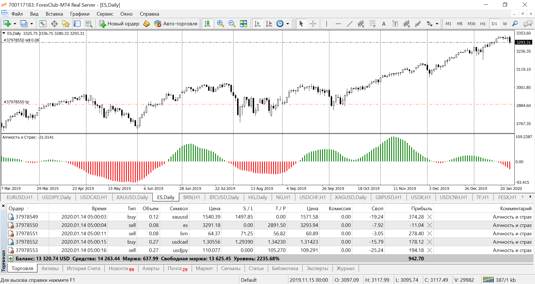
Task: Click the Default profile in status bar
Action: tap(249, 280)
